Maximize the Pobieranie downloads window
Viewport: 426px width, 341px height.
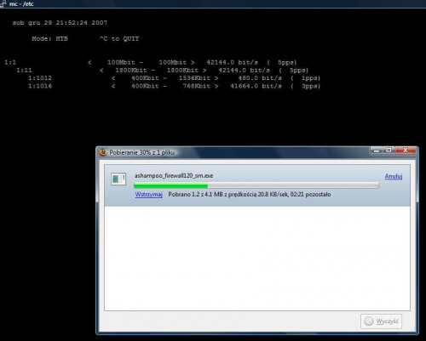pos(389,151)
